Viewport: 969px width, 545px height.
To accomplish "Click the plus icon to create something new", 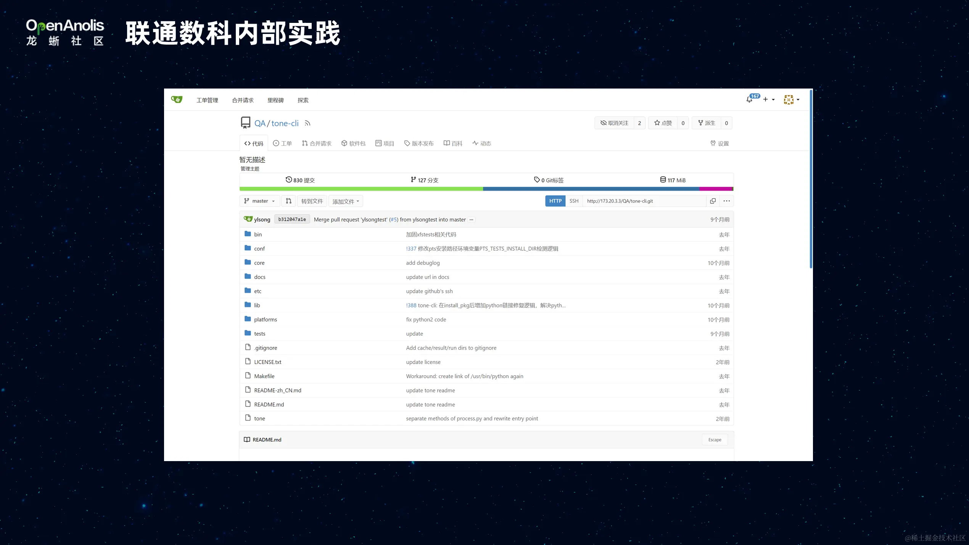I will (765, 100).
